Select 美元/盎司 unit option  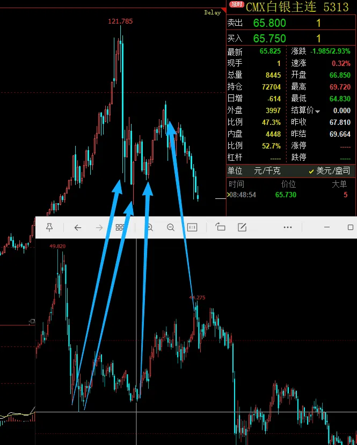[x=330, y=171]
